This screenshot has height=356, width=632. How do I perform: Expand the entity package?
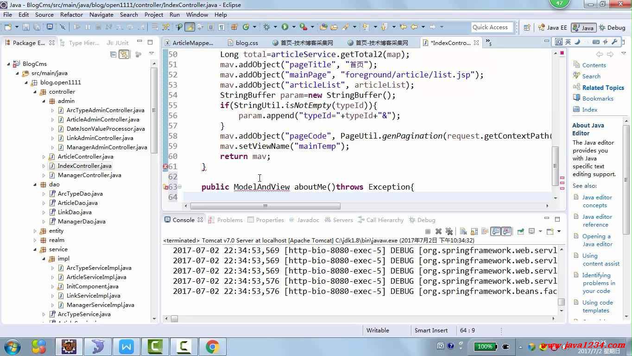[x=35, y=231]
